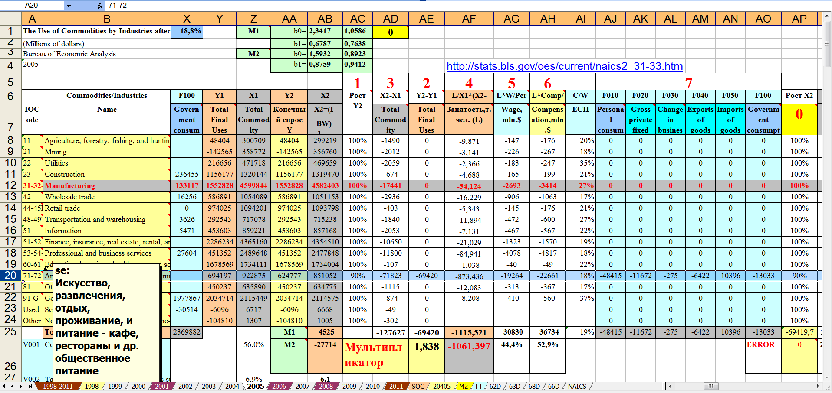This screenshot has height=393, width=832.
Task: Switch to the 1998-2011 sheet tab
Action: click(x=57, y=386)
